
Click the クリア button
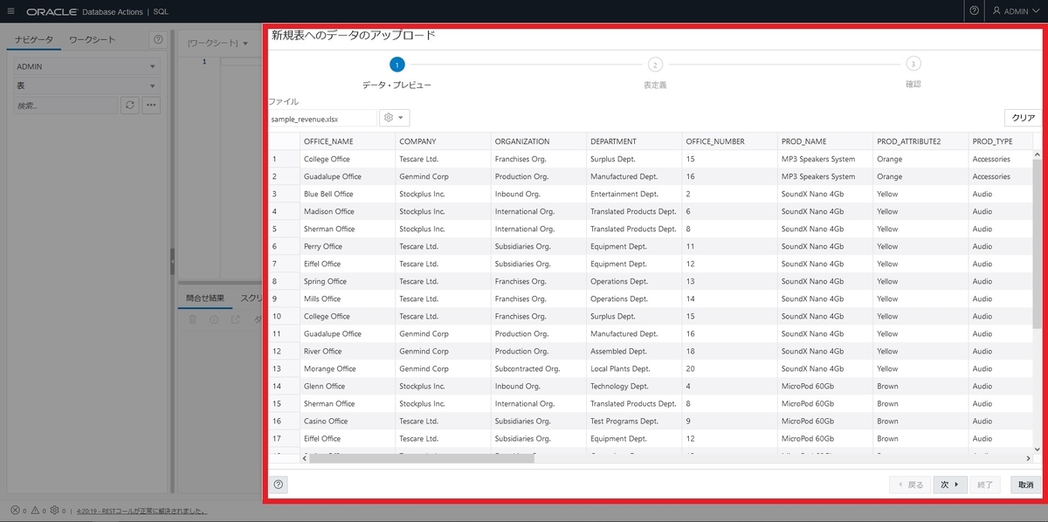tap(1023, 118)
